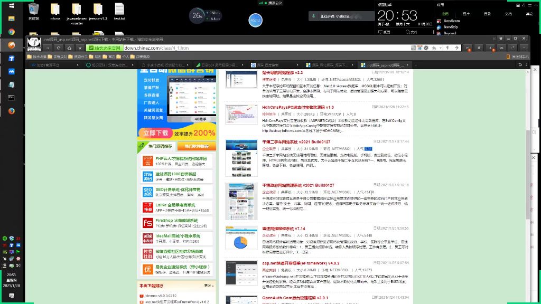
Task: Open the test.txt desktop file
Action: [x=119, y=12]
